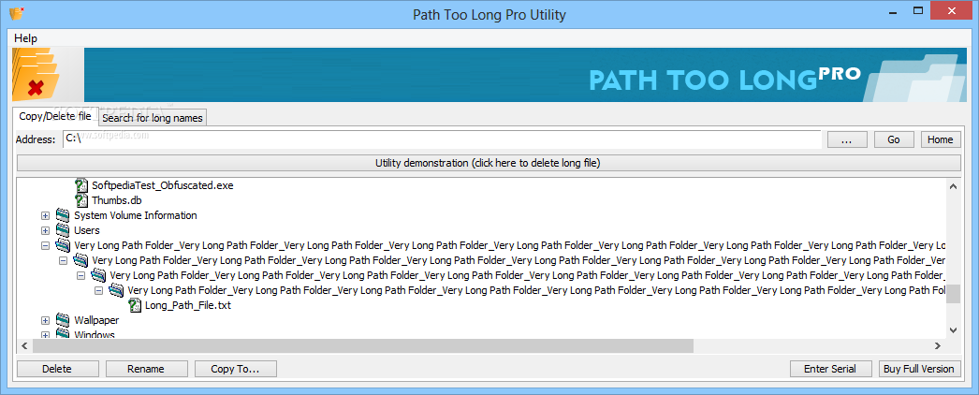Click the horizontal scrollbar thumb

[363, 345]
